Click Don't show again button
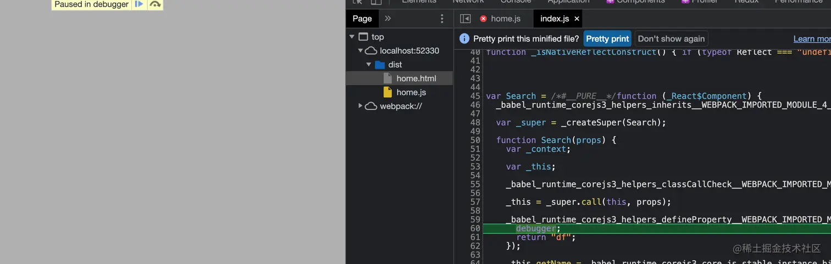Image resolution: width=831 pixels, height=264 pixels. (671, 38)
